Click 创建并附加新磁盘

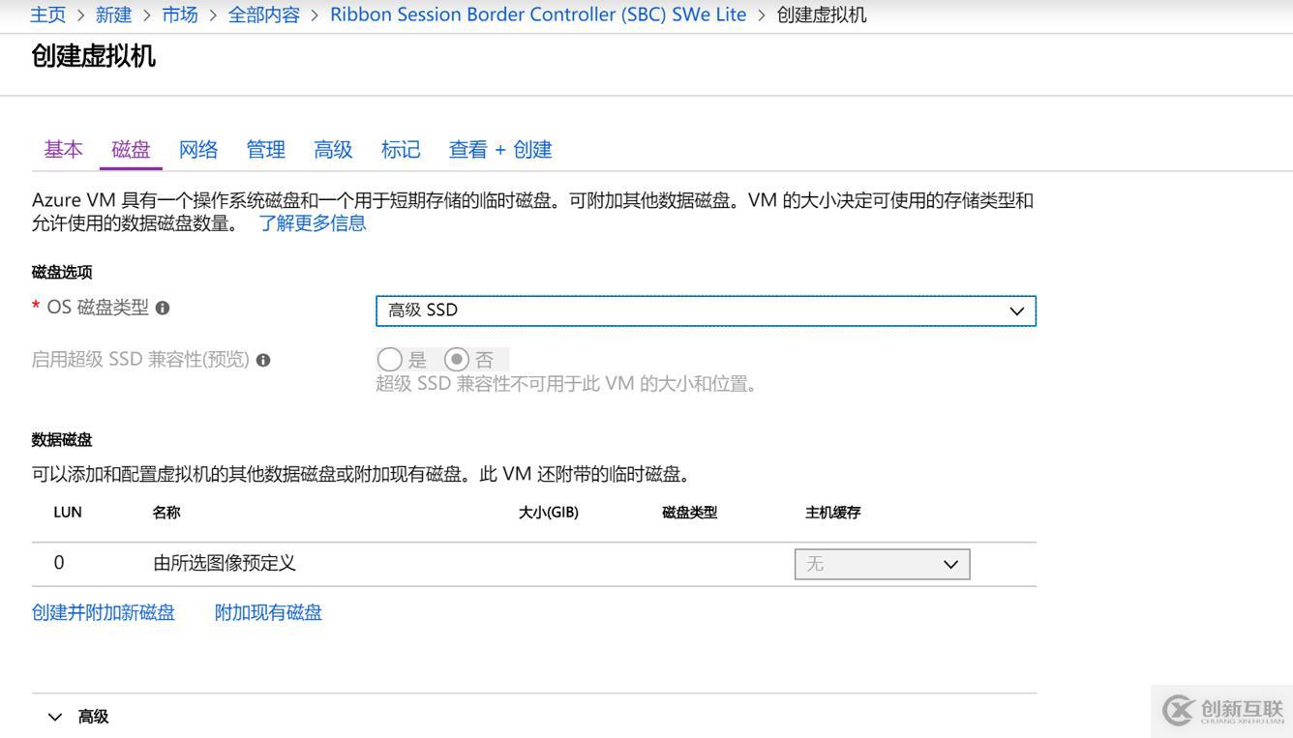pos(104,612)
